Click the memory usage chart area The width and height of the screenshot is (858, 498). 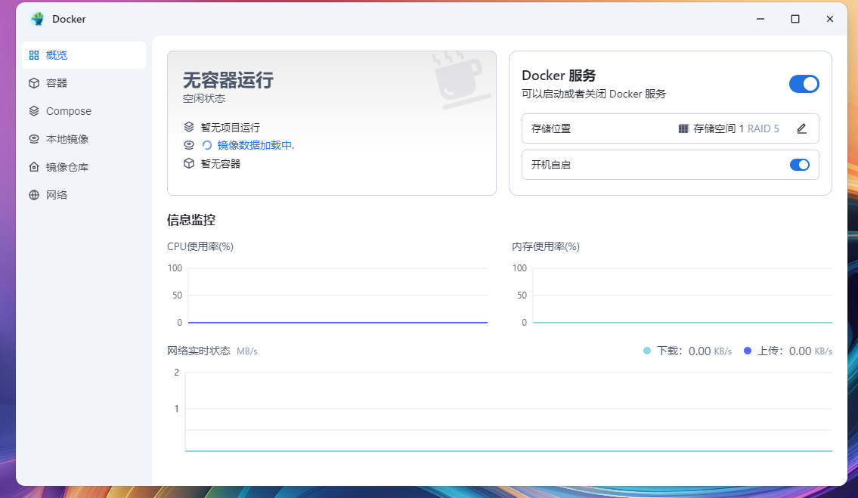[x=683, y=295]
